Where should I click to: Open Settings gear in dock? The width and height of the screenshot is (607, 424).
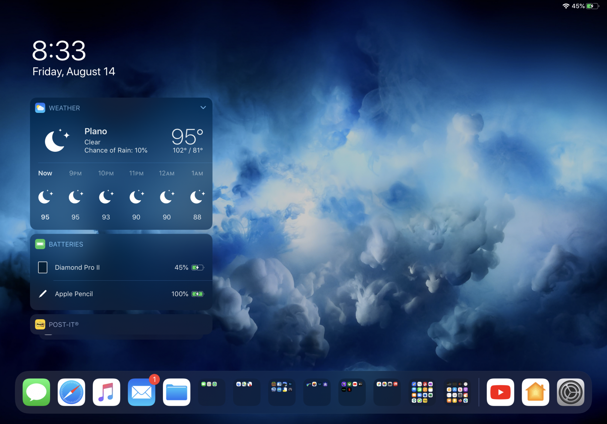[570, 392]
